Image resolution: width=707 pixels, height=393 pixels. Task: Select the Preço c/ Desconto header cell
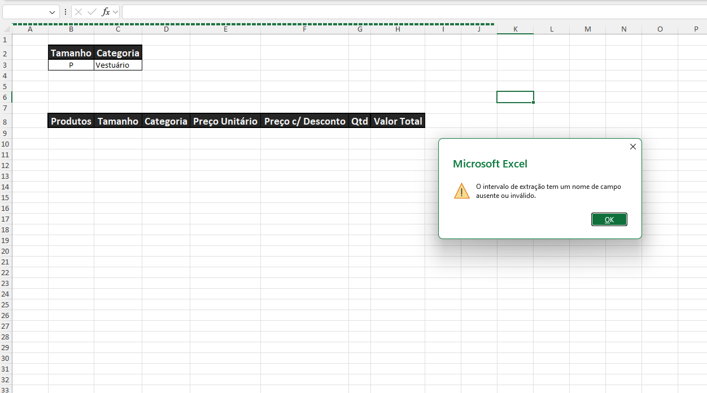[x=304, y=121]
